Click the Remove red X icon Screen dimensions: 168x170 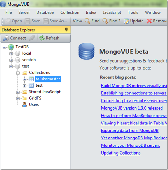149,21
